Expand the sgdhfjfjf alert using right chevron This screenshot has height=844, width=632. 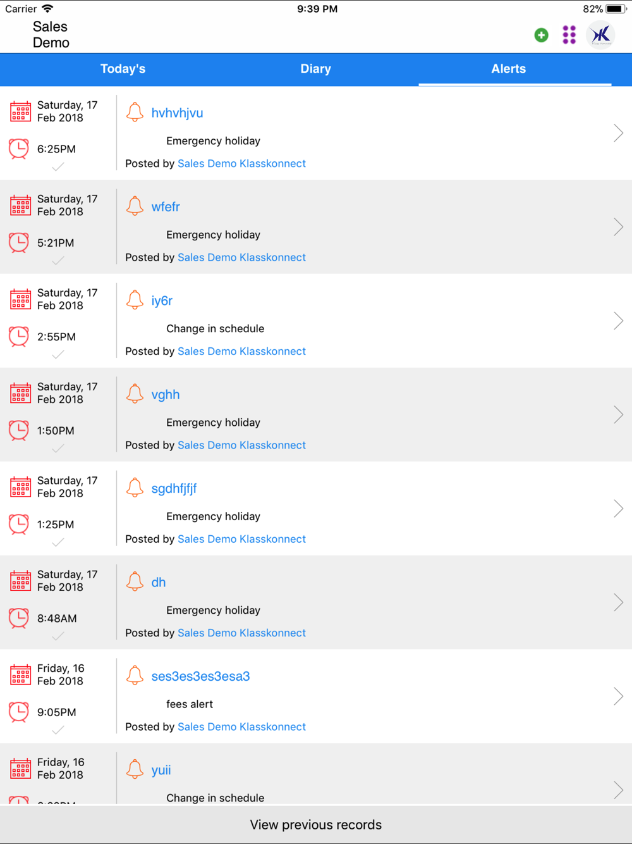tap(618, 509)
